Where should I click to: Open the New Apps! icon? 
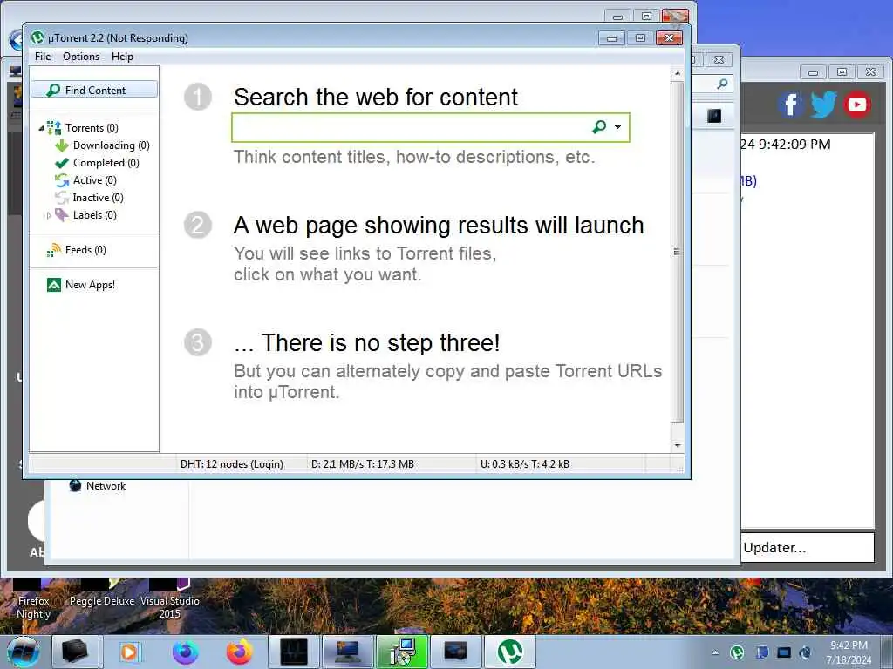(x=54, y=285)
